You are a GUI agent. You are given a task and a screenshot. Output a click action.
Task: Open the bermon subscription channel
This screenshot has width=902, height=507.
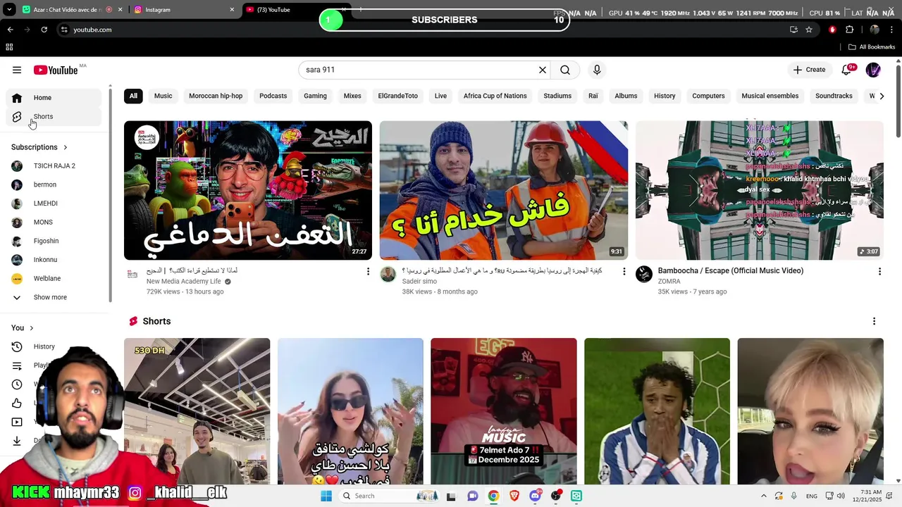(x=54, y=184)
